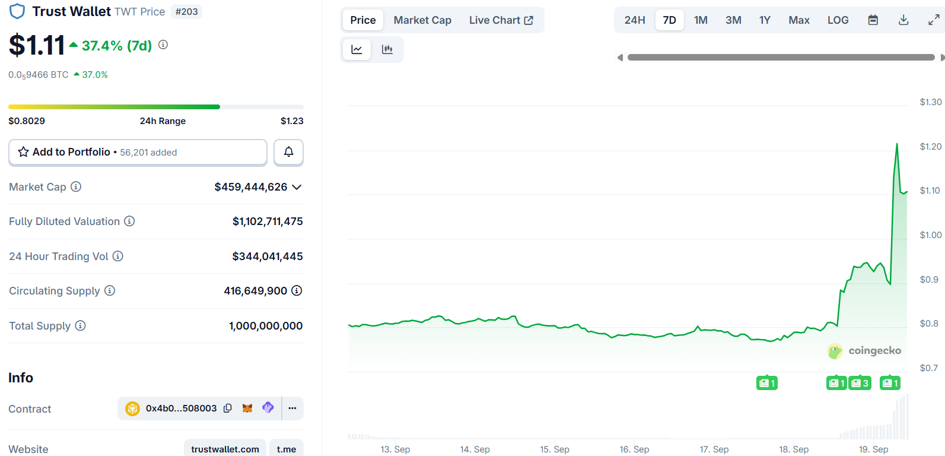The image size is (945, 456).
Task: Switch to line chart view icon
Action: (357, 49)
